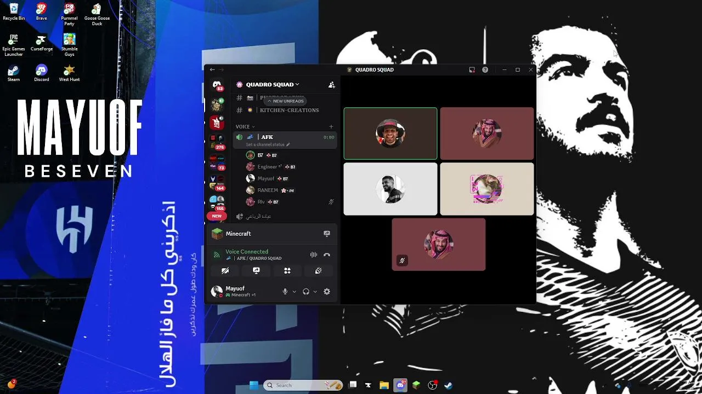Open Pummel Party desktop shortcut
Screen dimensions: 702x394
[69, 14]
